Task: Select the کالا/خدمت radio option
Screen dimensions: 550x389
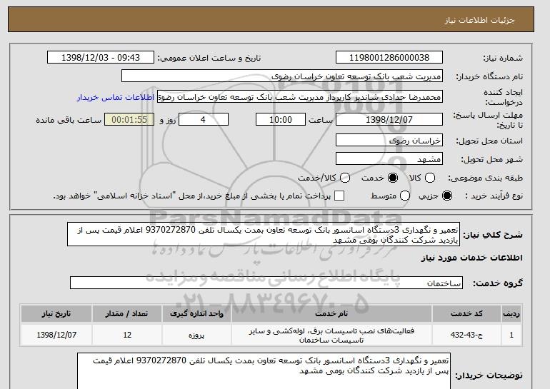Action: (x=345, y=178)
